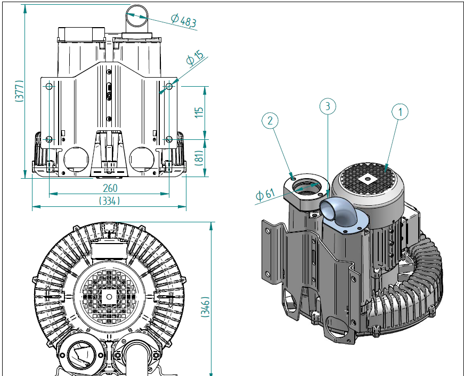Click the upper-left mounting hole in front view
The height and width of the screenshot is (376, 464).
coord(49,86)
